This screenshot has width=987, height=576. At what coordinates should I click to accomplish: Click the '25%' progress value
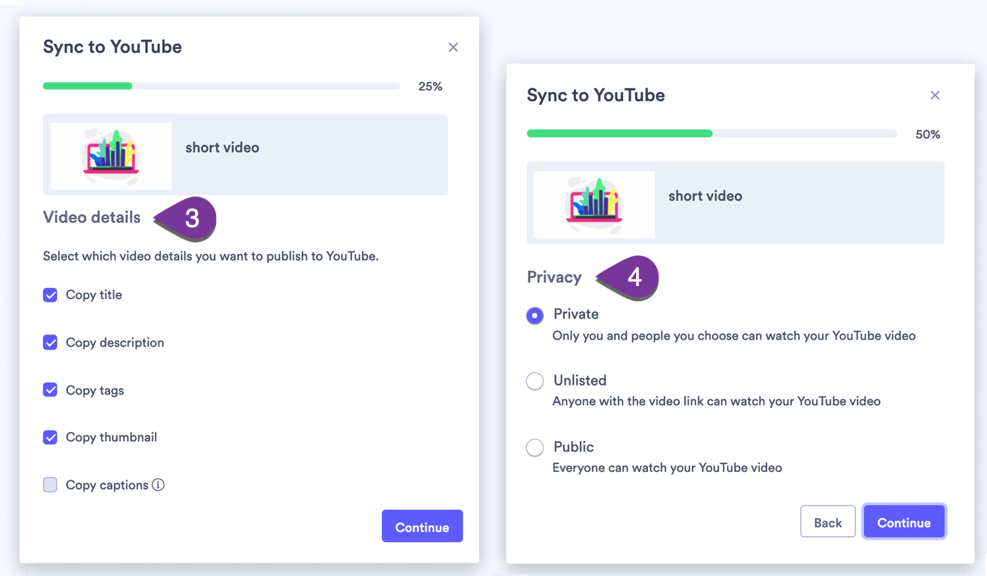tap(430, 86)
